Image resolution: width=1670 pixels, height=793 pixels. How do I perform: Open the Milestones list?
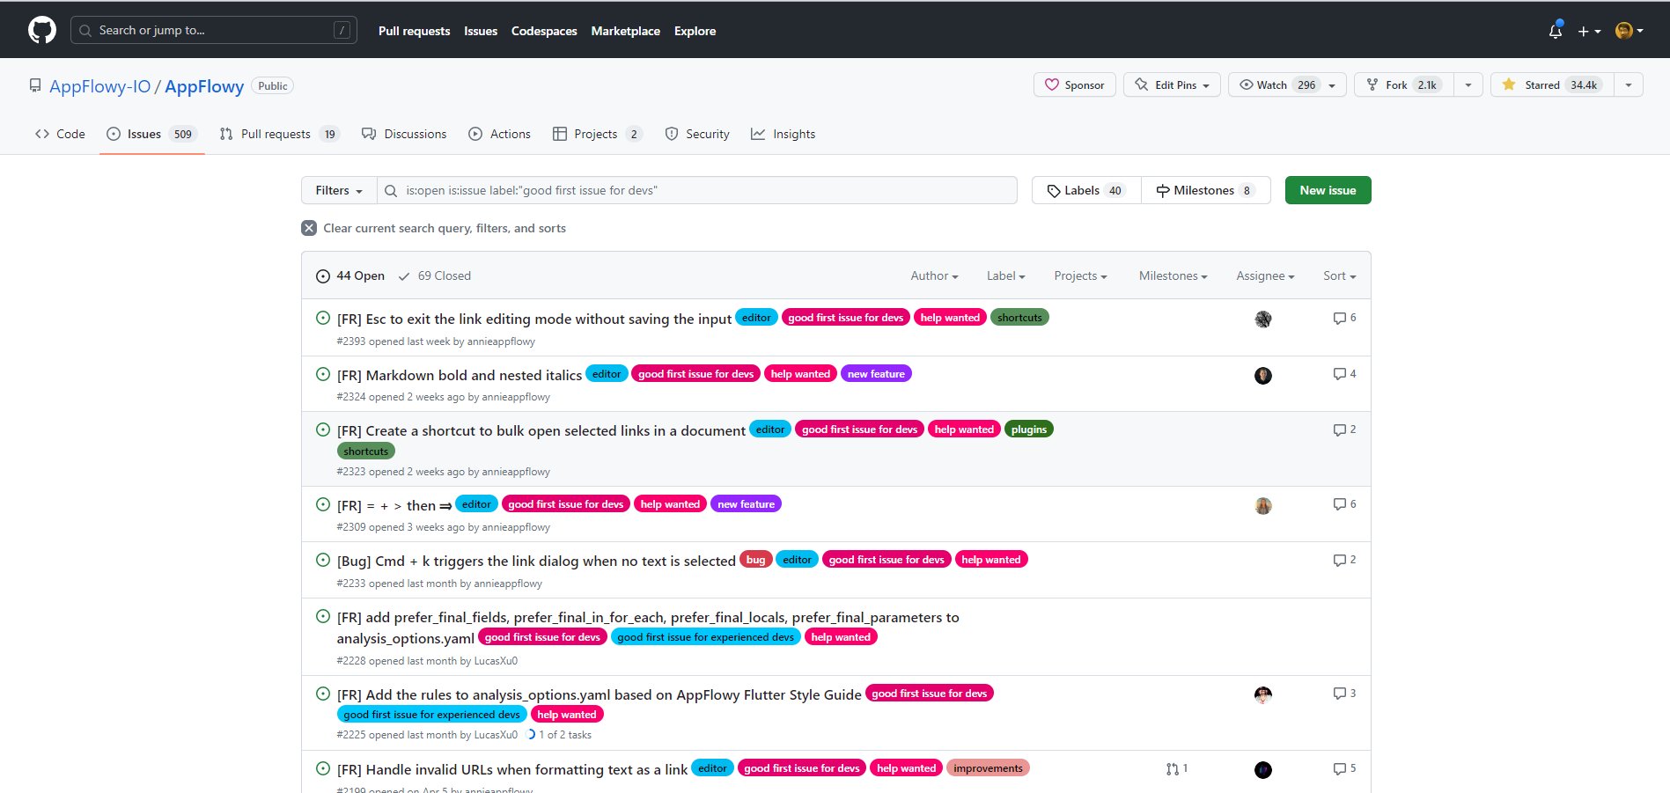1205,190
